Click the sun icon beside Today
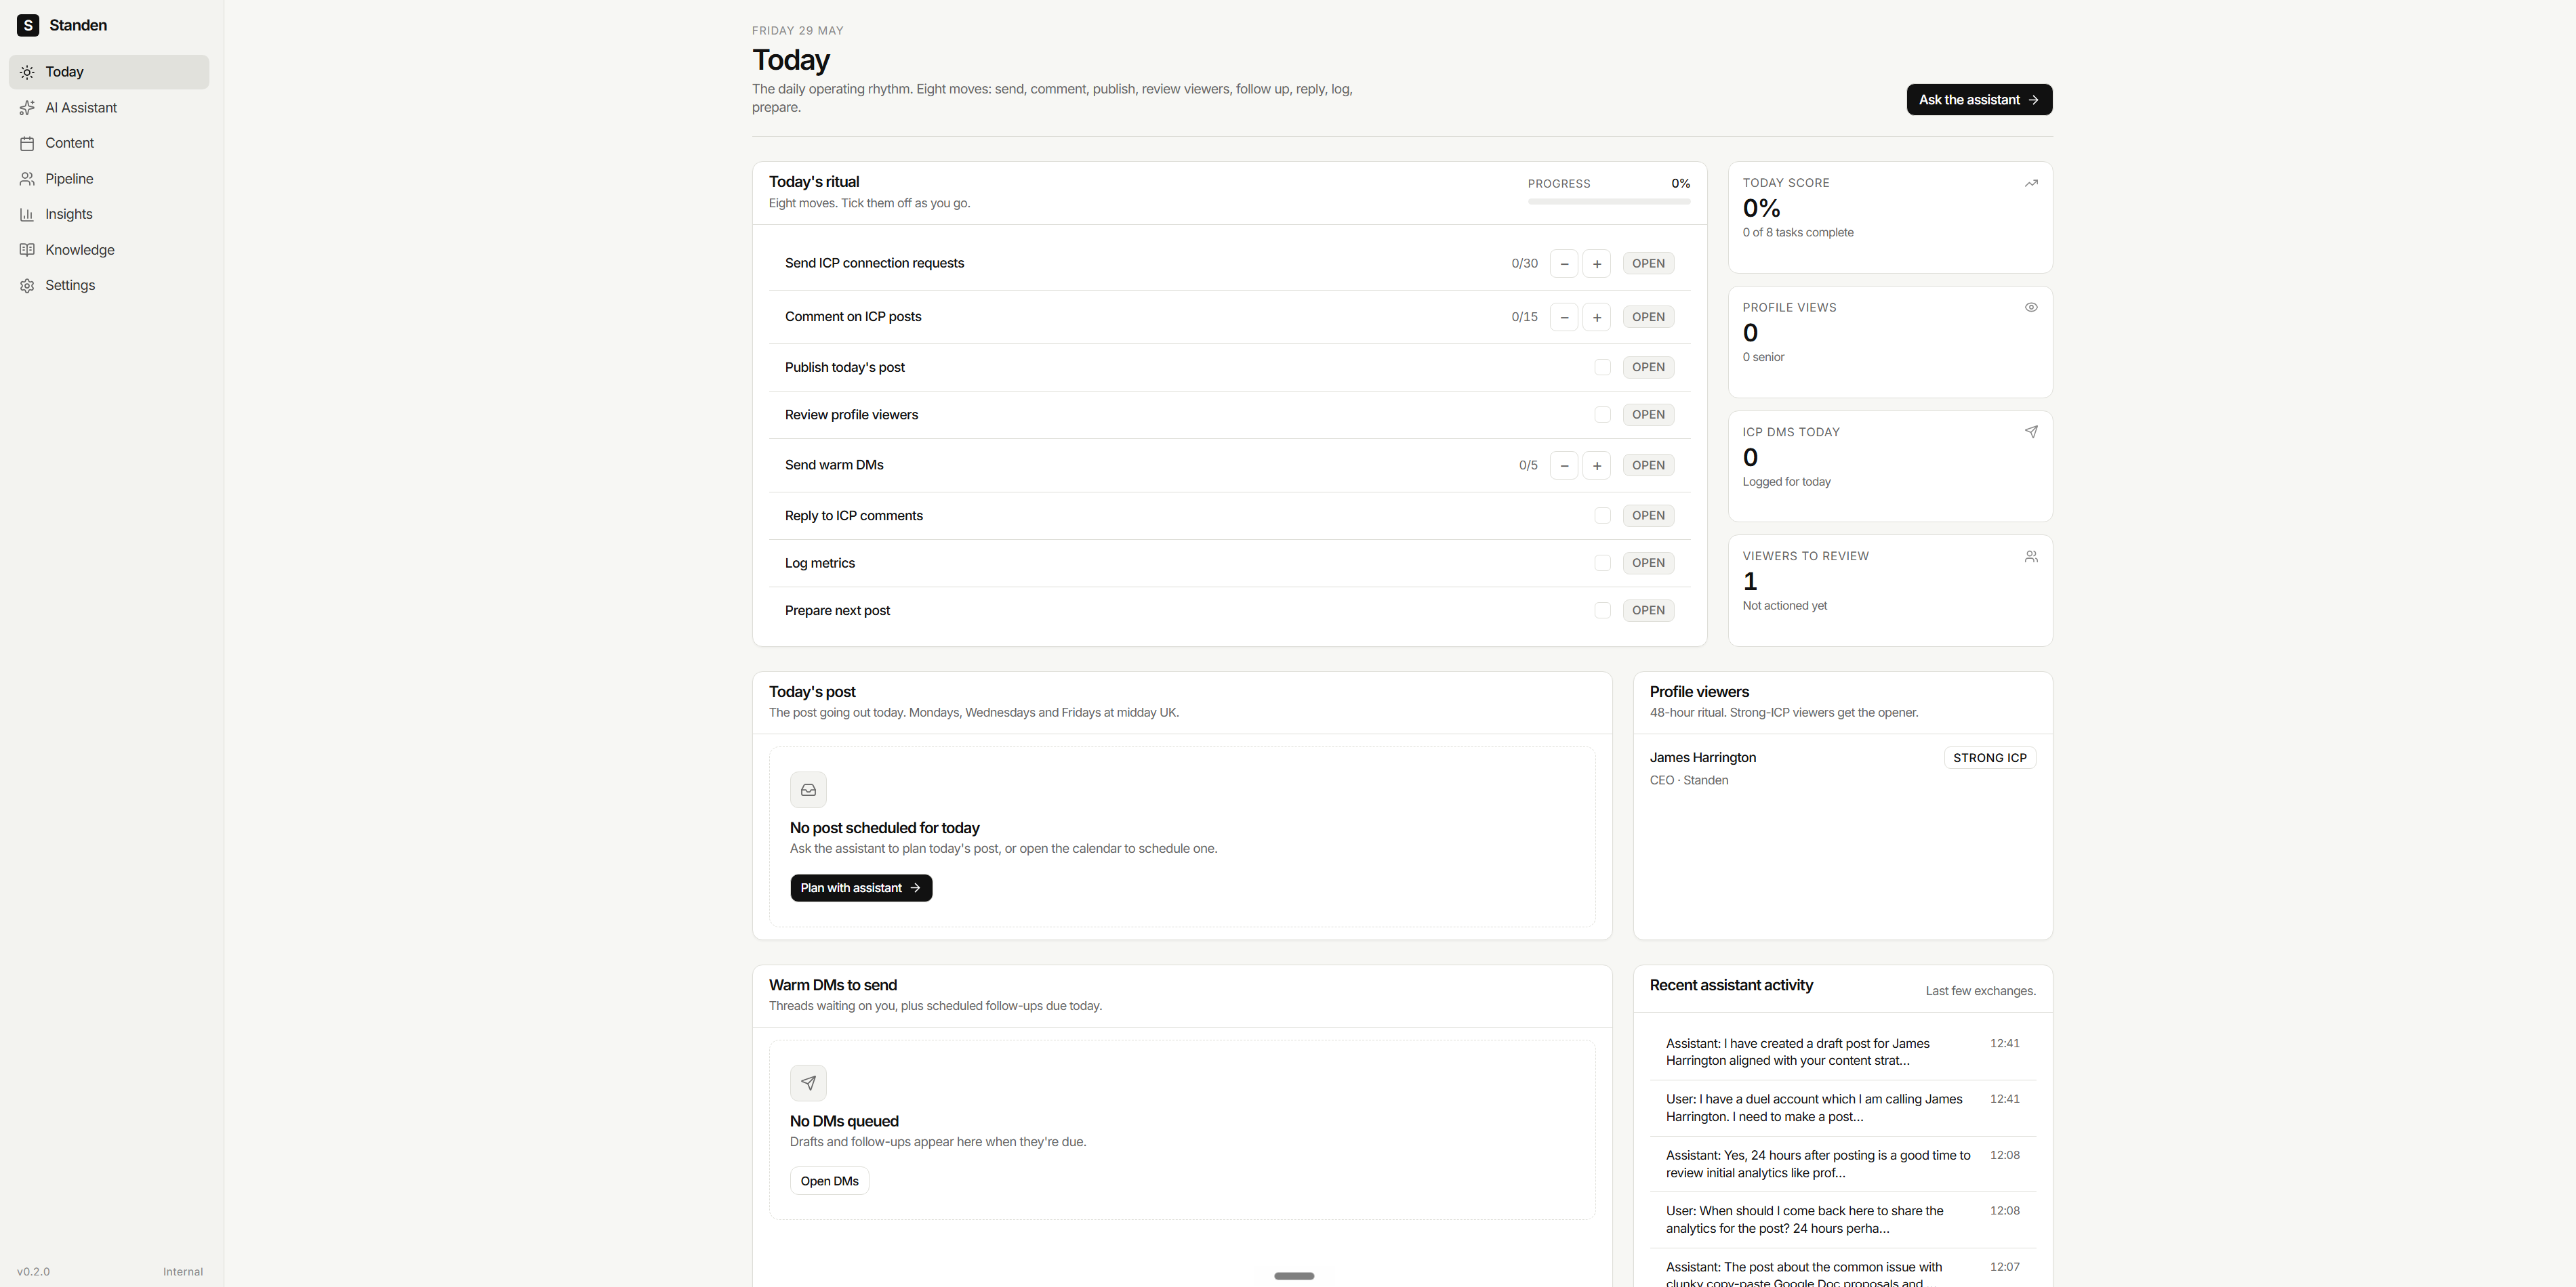This screenshot has width=2576, height=1287. click(27, 72)
